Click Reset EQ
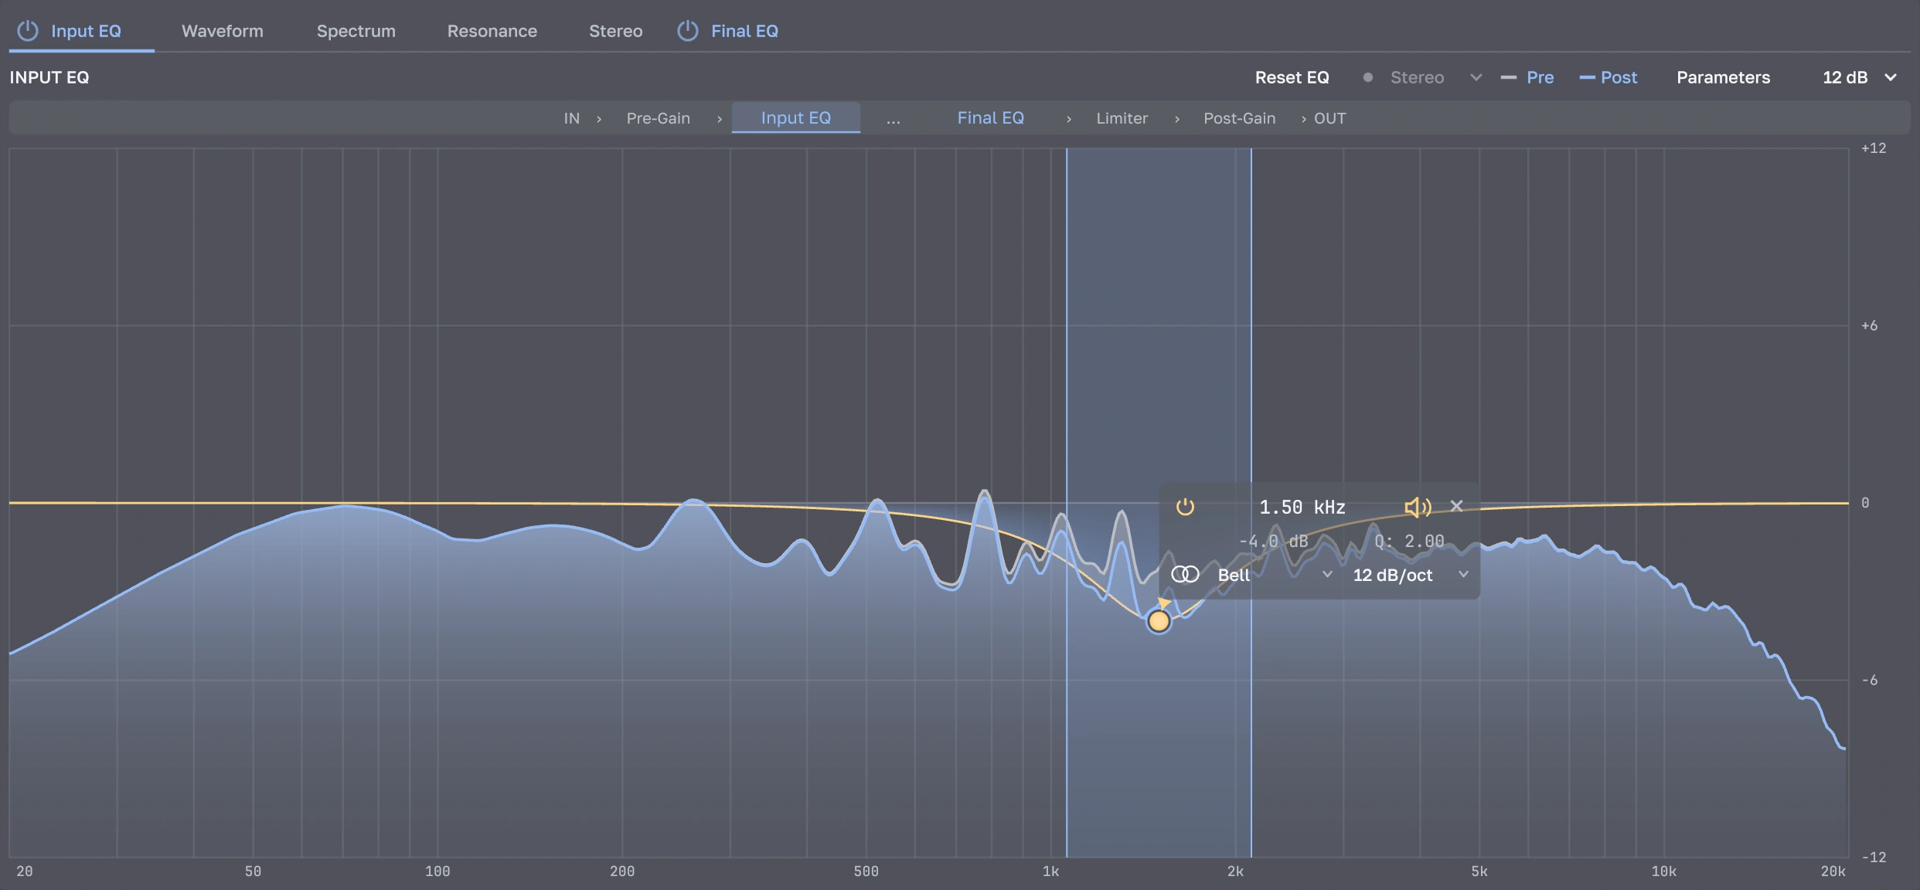 click(x=1292, y=77)
